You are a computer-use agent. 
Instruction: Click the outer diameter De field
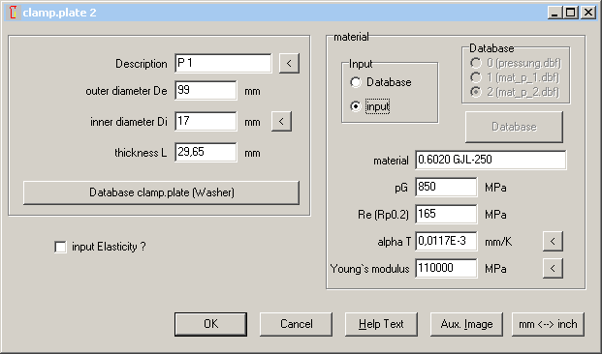pos(206,90)
